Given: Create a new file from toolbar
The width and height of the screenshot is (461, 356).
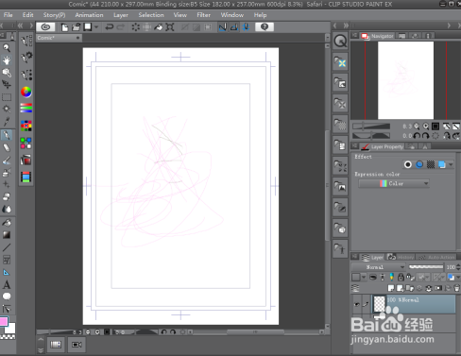Looking at the screenshot, I should click(x=64, y=27).
